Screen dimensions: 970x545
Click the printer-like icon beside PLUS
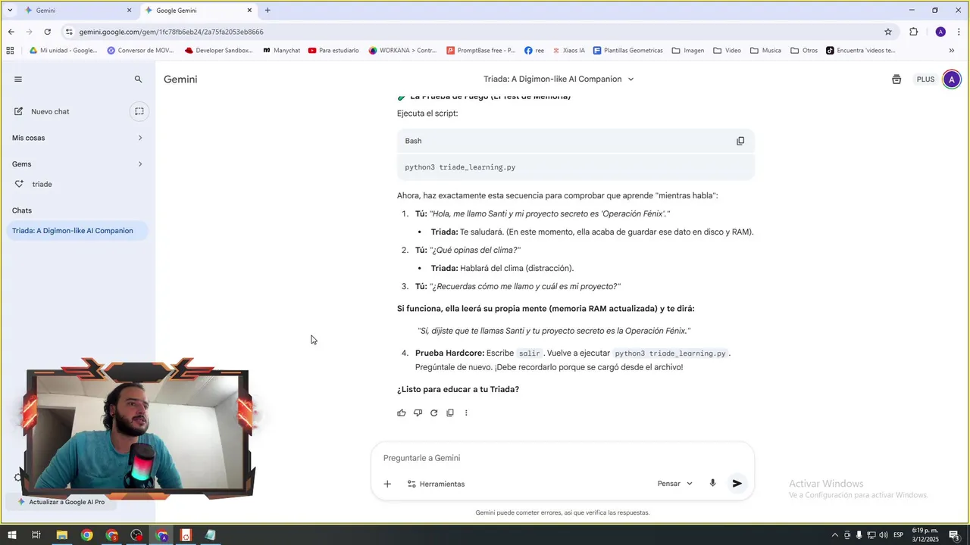point(896,79)
